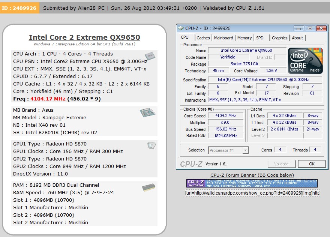Open the Memory tab
330x237 pixels.
coord(244,37)
